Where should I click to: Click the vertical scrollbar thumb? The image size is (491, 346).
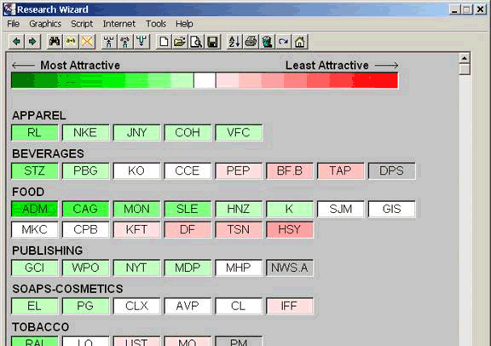[465, 69]
